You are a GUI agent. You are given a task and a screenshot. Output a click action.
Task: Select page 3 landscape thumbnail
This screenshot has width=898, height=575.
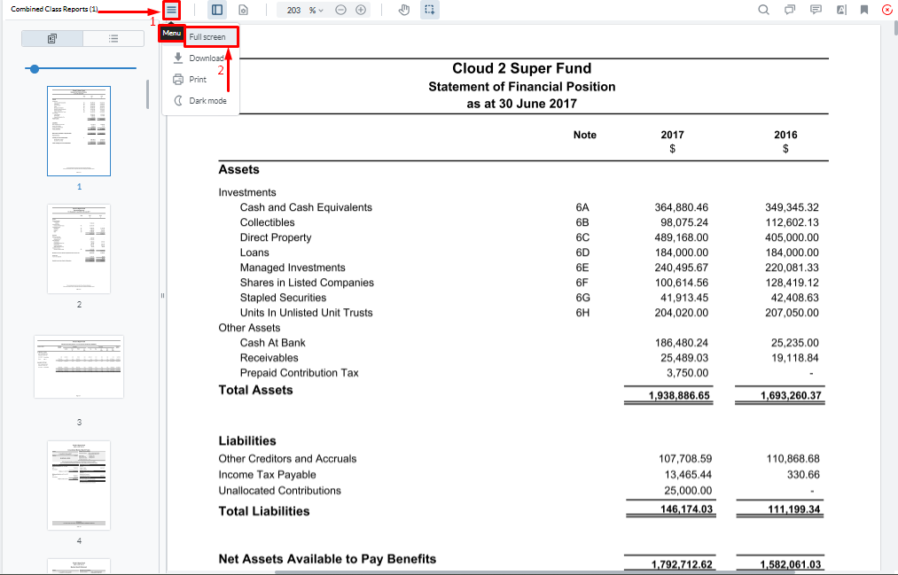point(79,367)
